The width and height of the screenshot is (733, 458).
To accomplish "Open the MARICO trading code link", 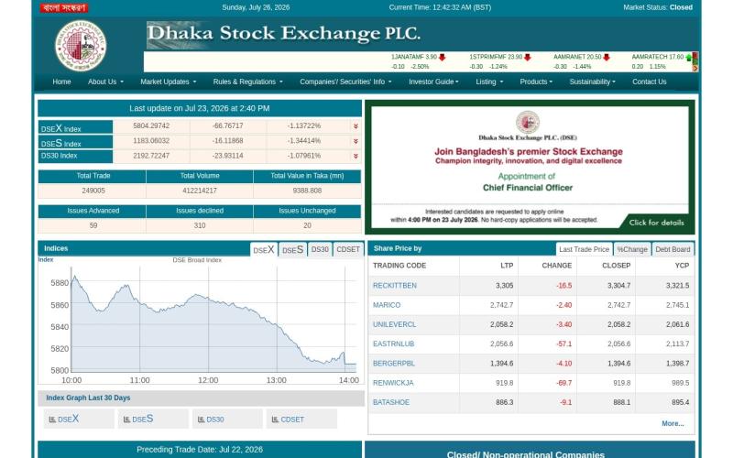I will click(x=387, y=305).
